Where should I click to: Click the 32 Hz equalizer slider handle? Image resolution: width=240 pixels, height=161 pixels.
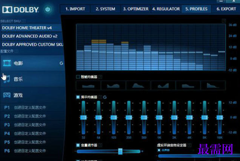tap(83, 117)
